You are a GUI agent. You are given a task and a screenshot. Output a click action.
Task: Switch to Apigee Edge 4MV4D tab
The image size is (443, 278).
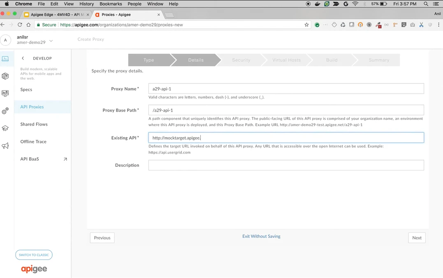click(x=57, y=15)
